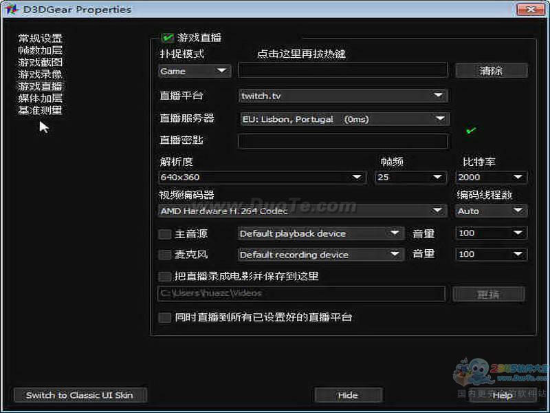This screenshot has height=413, width=550.
Task: Open 麦克风 volume 100 dropdown
Action: tap(491, 254)
